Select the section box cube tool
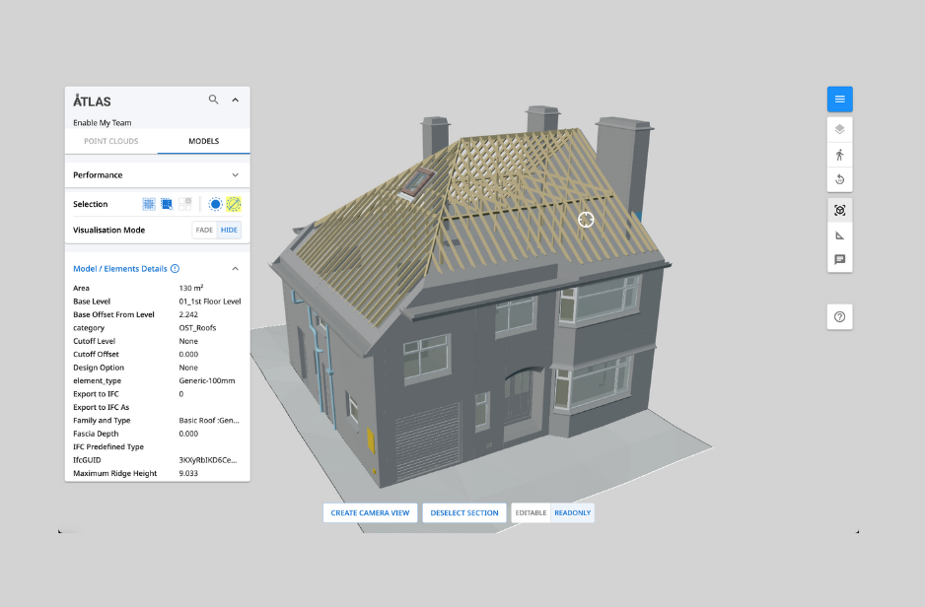 tap(839, 211)
